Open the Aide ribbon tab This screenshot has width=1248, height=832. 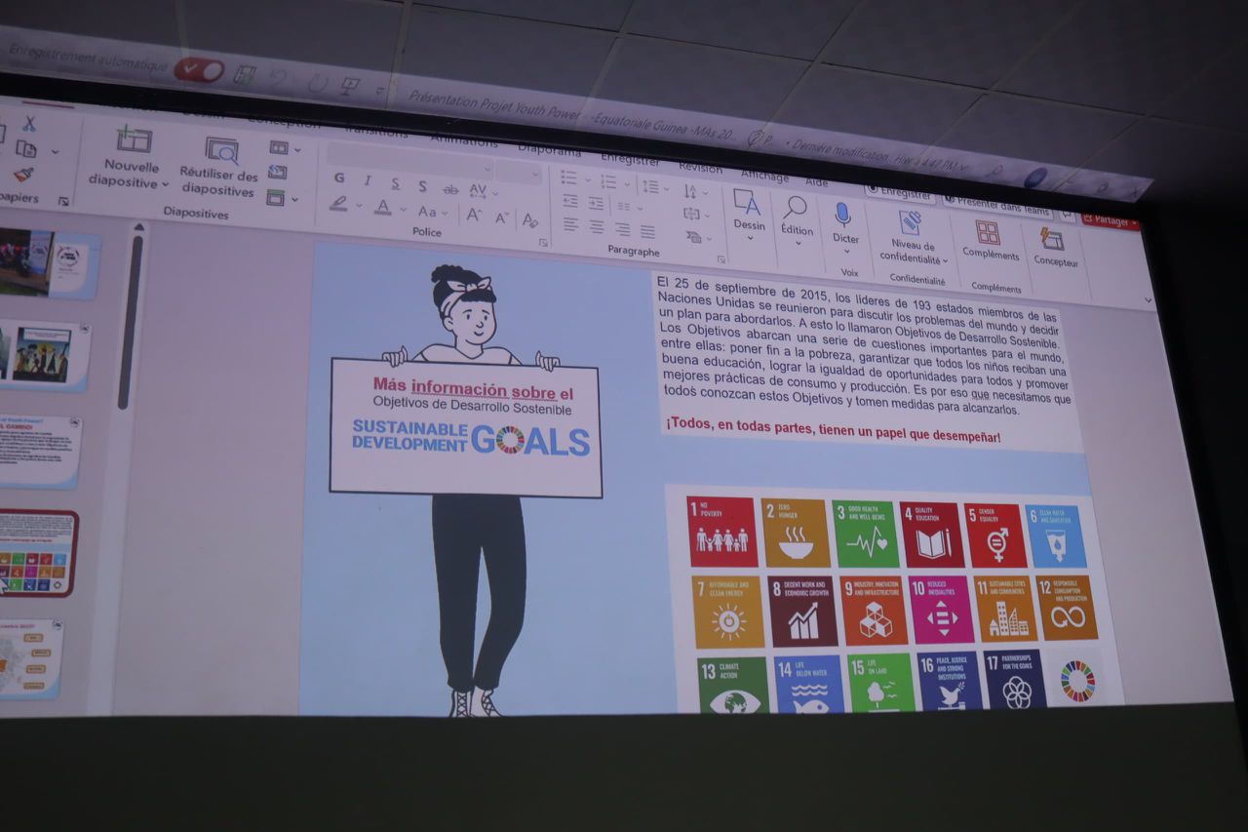coord(816,181)
